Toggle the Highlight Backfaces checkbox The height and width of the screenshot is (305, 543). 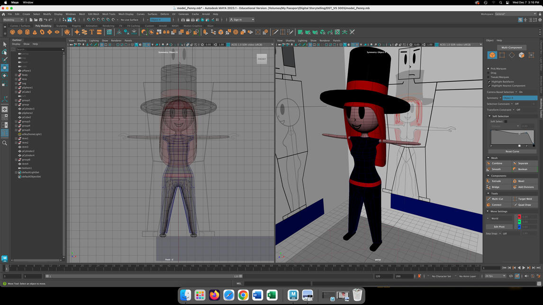[490, 82]
